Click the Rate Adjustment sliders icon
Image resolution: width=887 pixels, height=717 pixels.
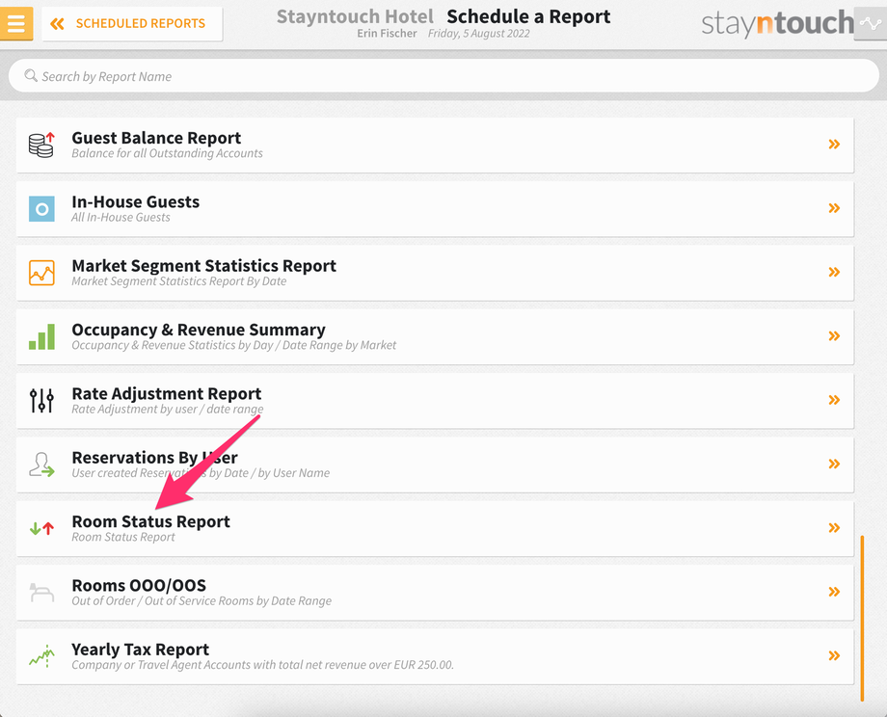41,400
